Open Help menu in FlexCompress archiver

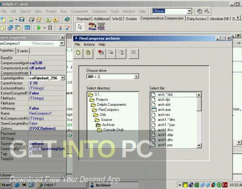pyautogui.click(x=102, y=44)
